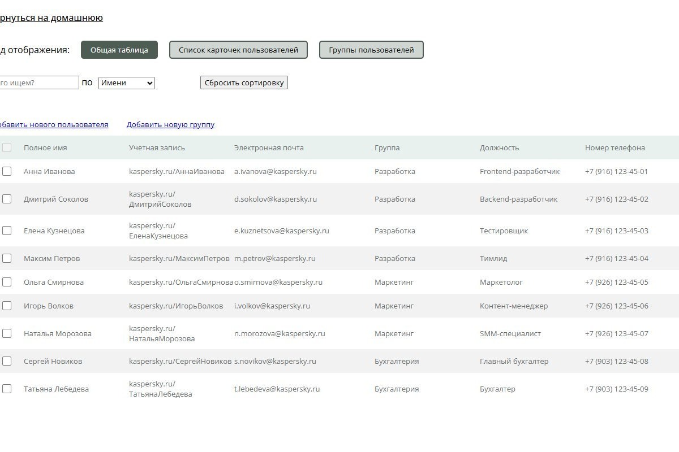This screenshot has width=679, height=452.
Task: Select the checkbox for Наталья Морозова
Action: pos(7,333)
